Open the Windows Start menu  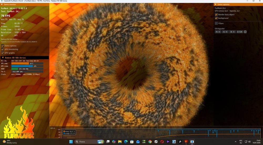(71, 142)
